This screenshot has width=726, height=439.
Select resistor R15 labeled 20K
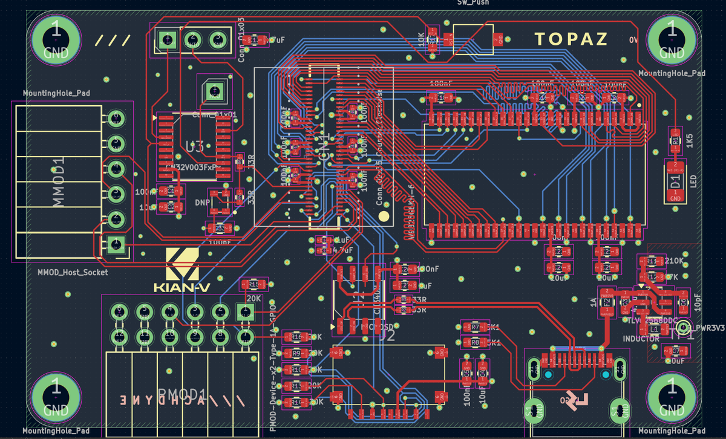pyautogui.click(x=254, y=284)
